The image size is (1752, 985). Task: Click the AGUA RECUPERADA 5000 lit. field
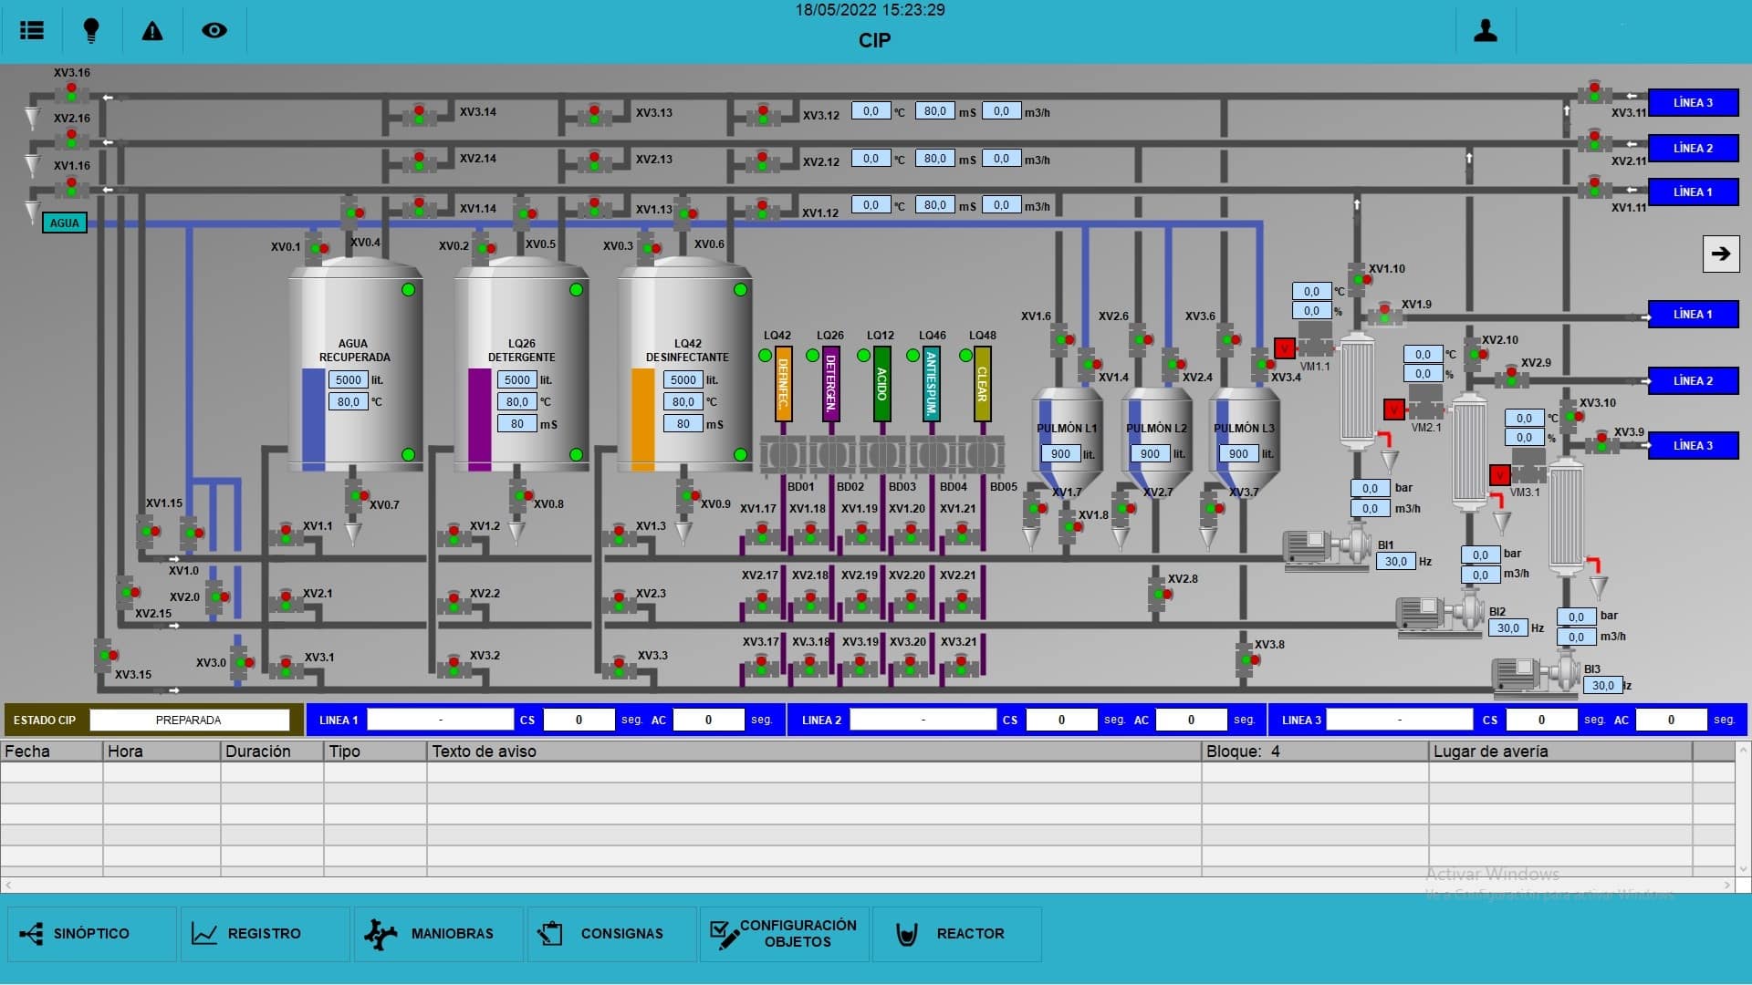[x=348, y=379]
